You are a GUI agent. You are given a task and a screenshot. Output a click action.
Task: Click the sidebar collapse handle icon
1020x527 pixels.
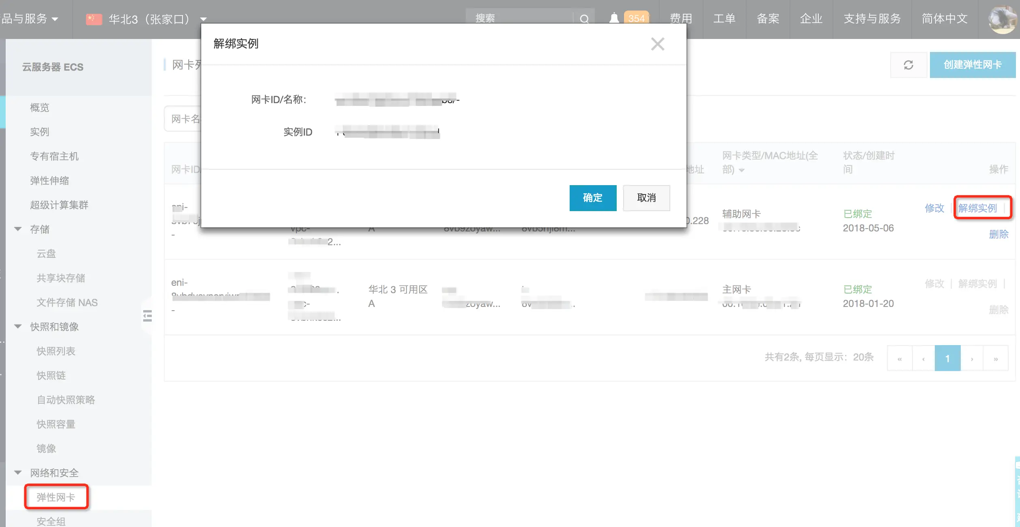pyautogui.click(x=147, y=315)
